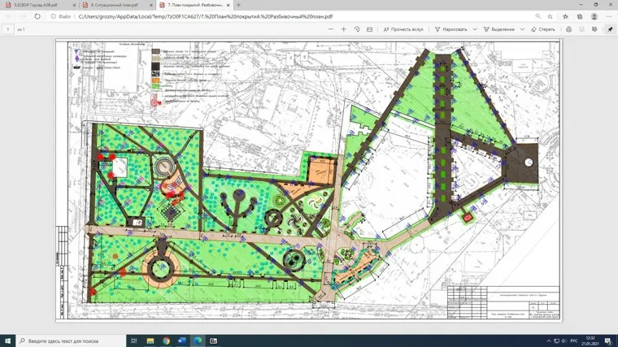Select the Стереть eraser button
The width and height of the screenshot is (618, 347).
[543, 29]
